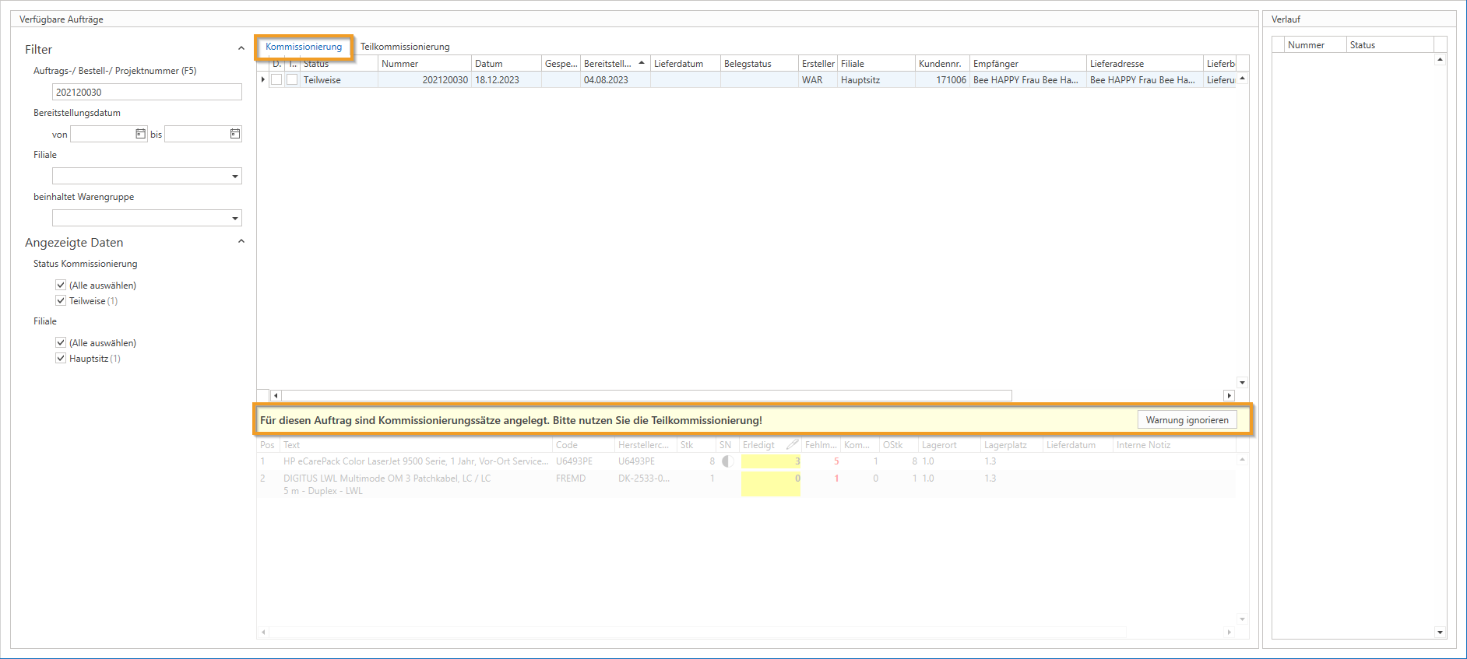Collapse the Angezeigte Daten section
This screenshot has width=1467, height=659.
pyautogui.click(x=241, y=242)
